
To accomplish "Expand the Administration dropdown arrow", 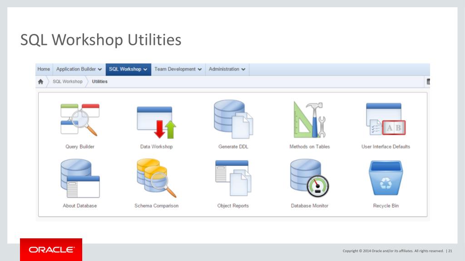I will click(x=243, y=69).
